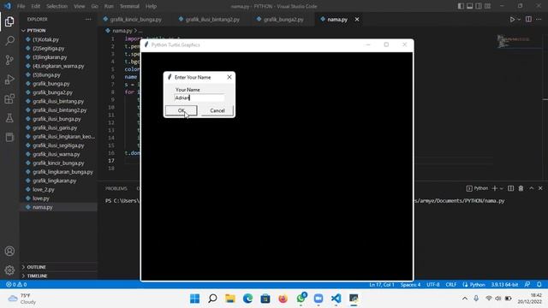Viewport: 548px width, 308px height.
Task: Close the nama.py editor tab
Action: (x=357, y=20)
